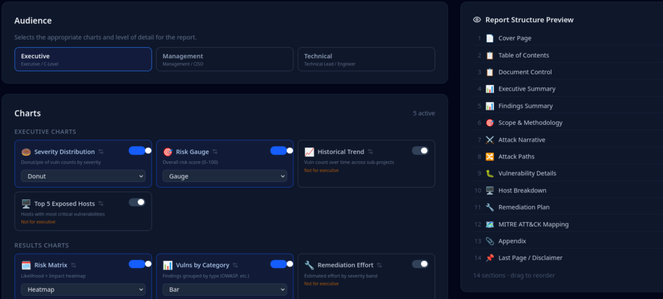Turn off the Risk Matrix toggle
663x299 pixels.
pos(140,264)
